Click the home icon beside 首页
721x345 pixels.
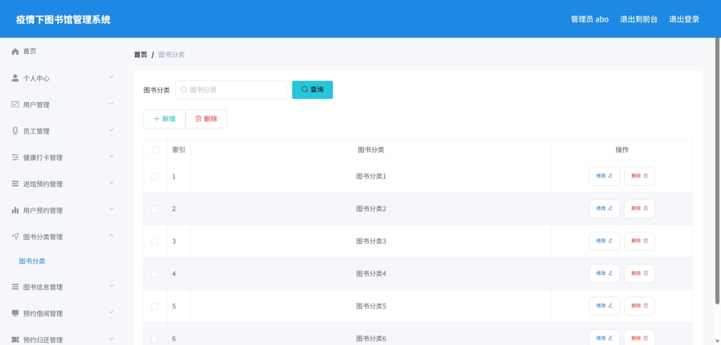pos(15,51)
